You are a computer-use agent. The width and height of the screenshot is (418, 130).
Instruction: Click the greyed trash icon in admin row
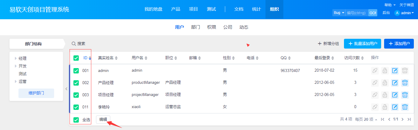(x=405, y=70)
